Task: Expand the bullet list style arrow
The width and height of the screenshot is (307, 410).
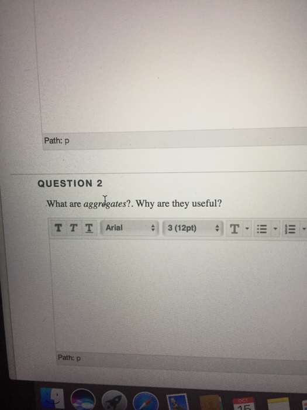Action: 275,230
